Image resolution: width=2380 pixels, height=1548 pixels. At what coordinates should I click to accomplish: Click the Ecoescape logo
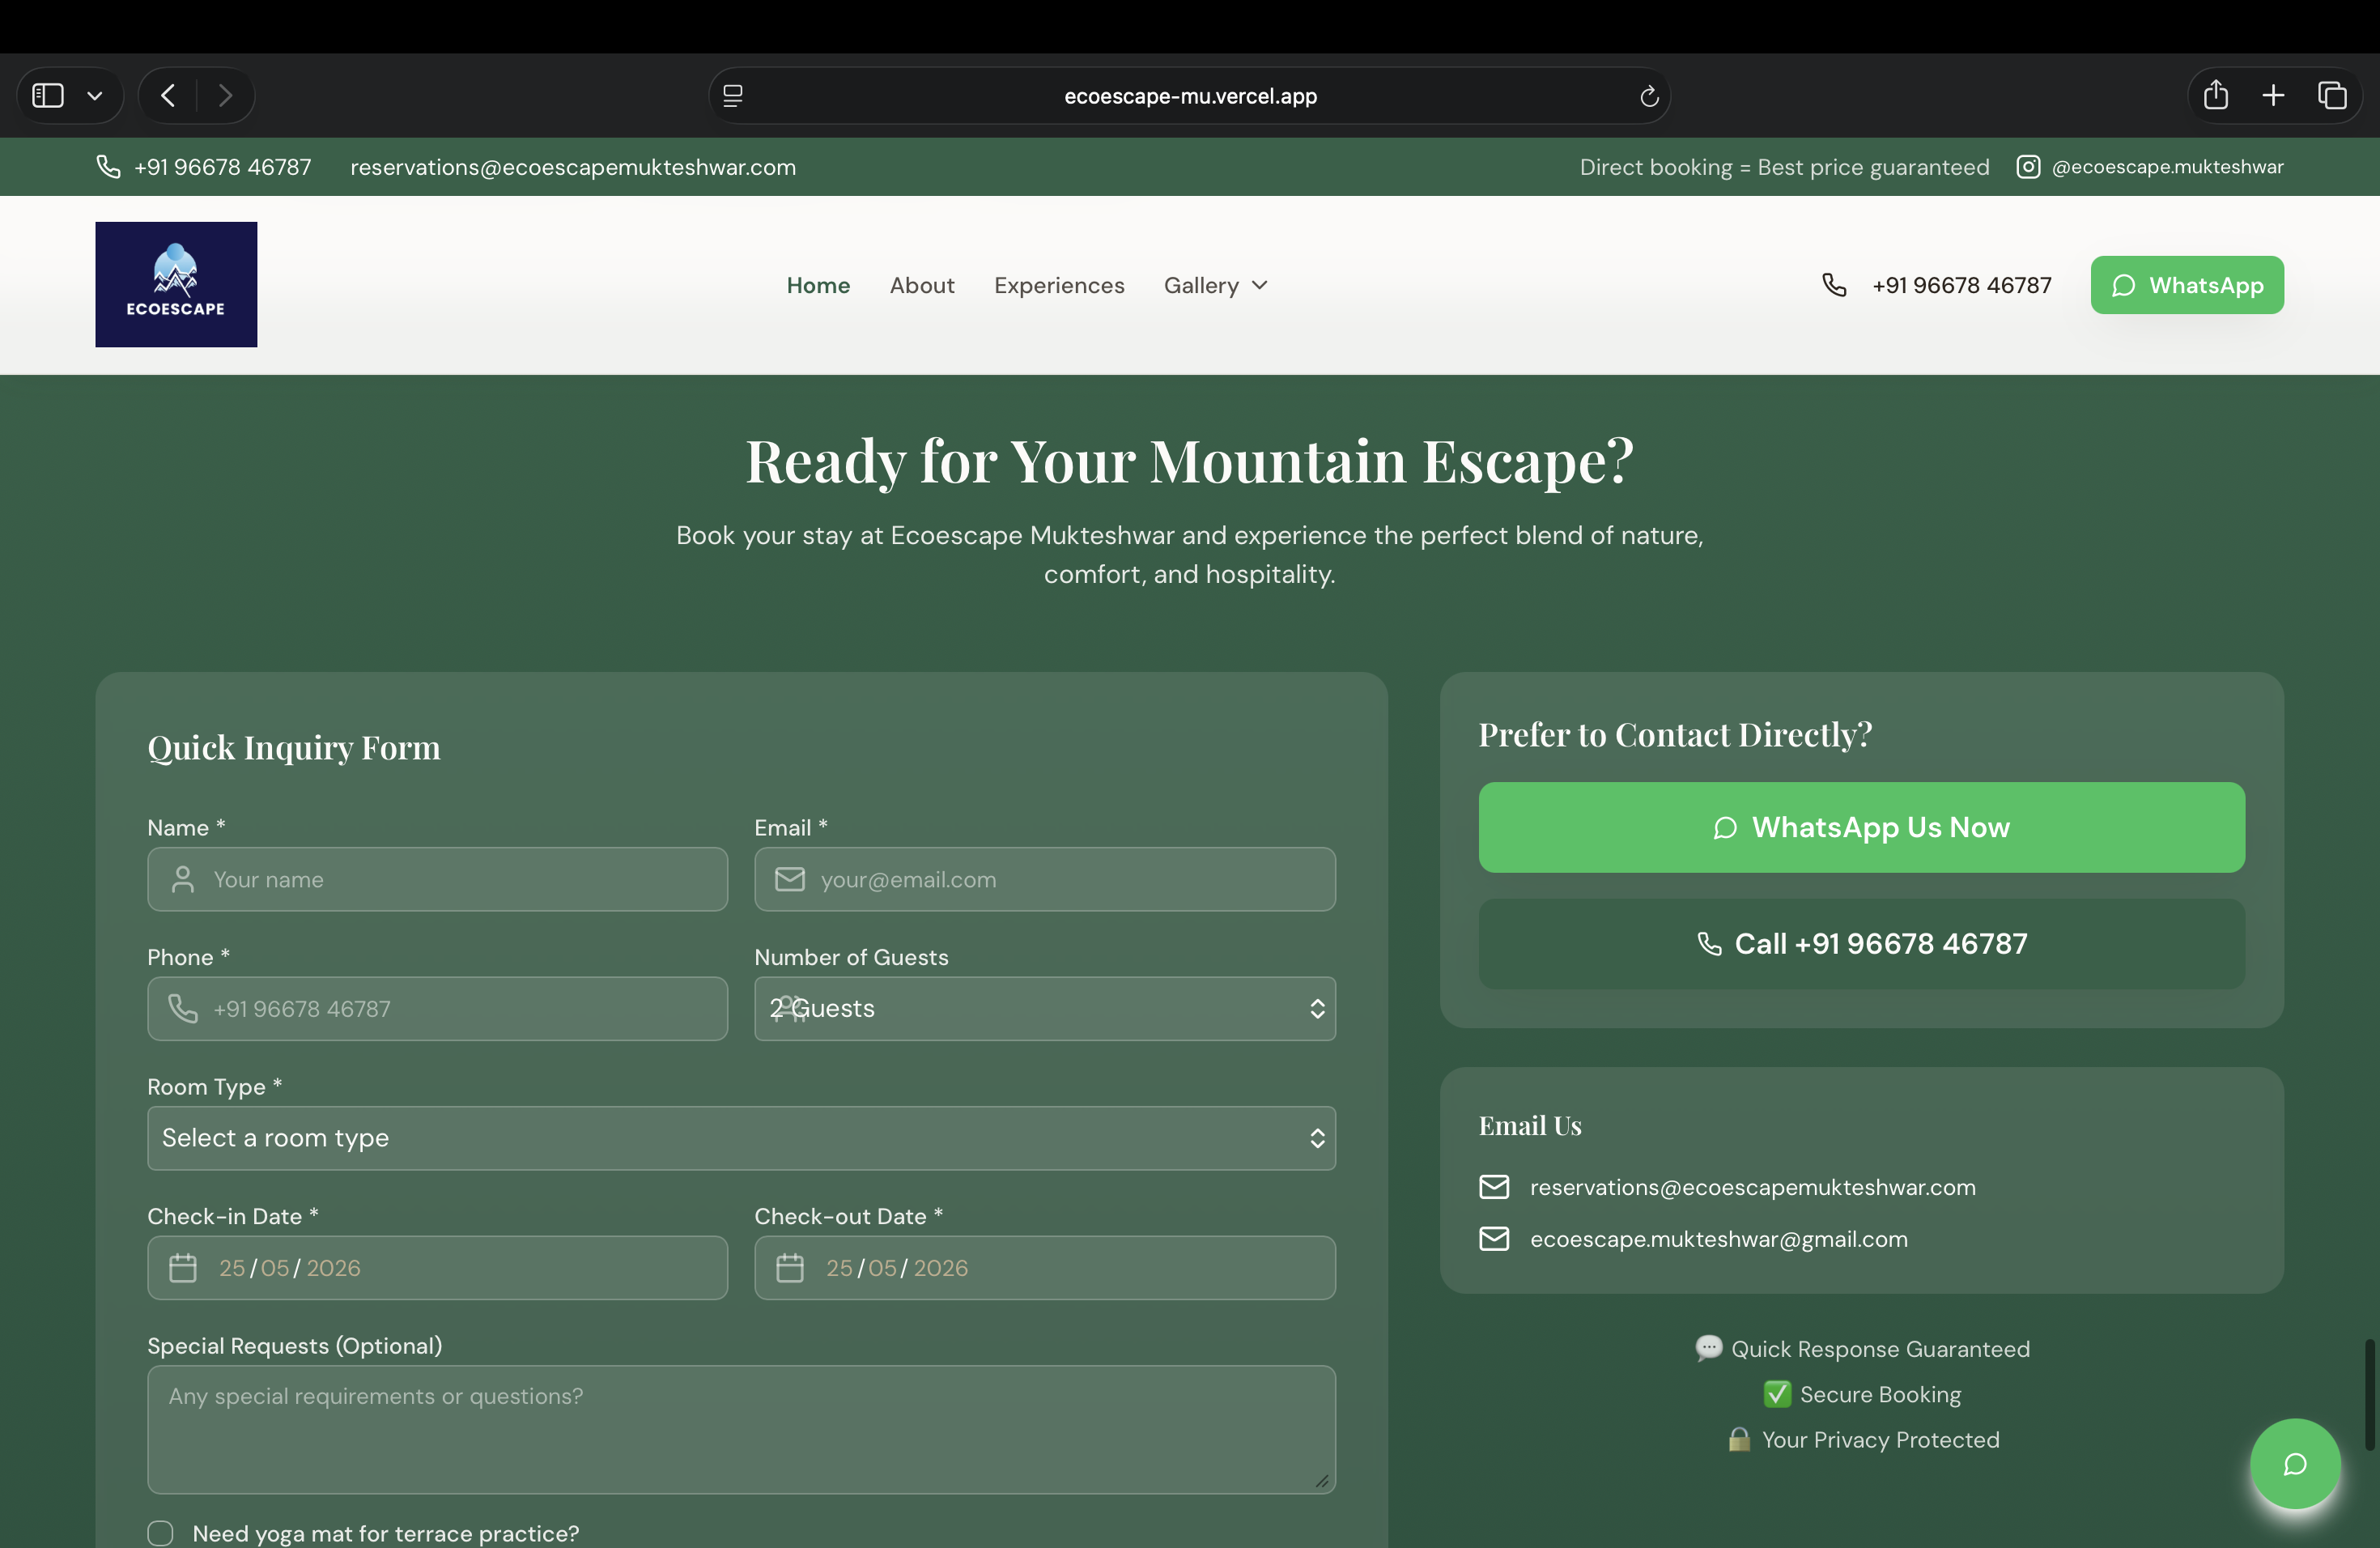176,284
